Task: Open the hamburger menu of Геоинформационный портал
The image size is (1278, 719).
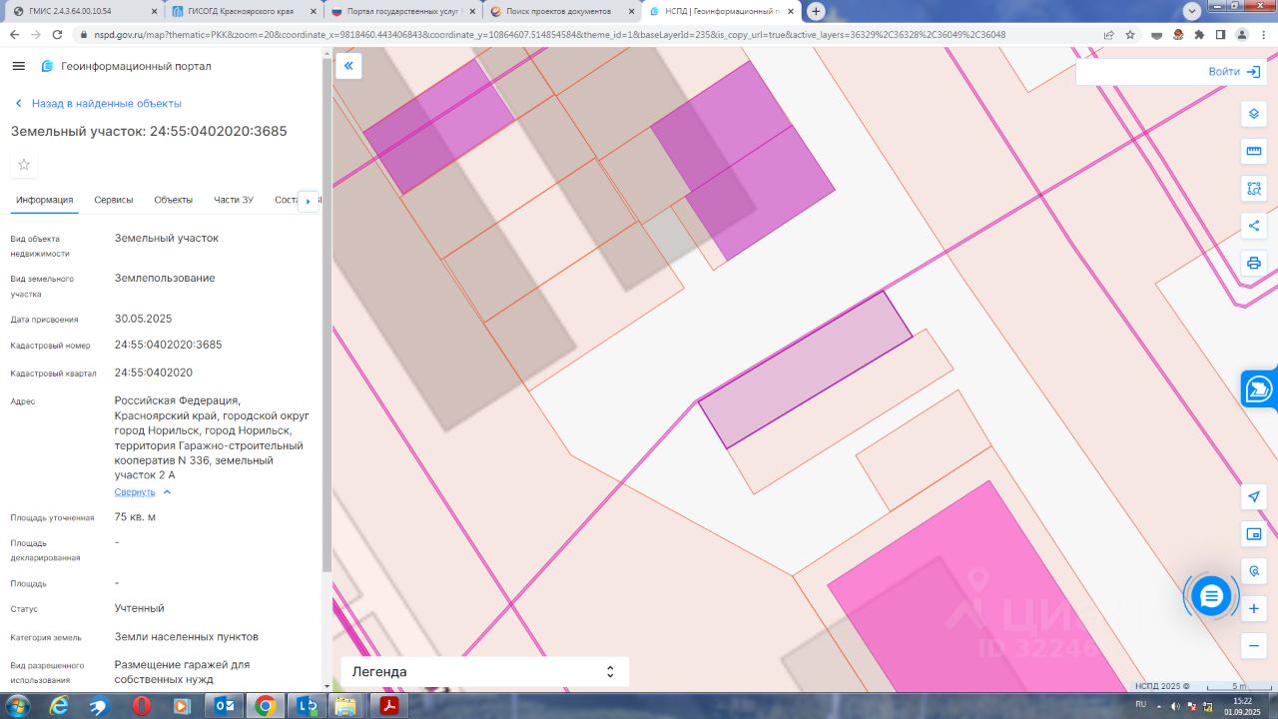Action: click(19, 66)
